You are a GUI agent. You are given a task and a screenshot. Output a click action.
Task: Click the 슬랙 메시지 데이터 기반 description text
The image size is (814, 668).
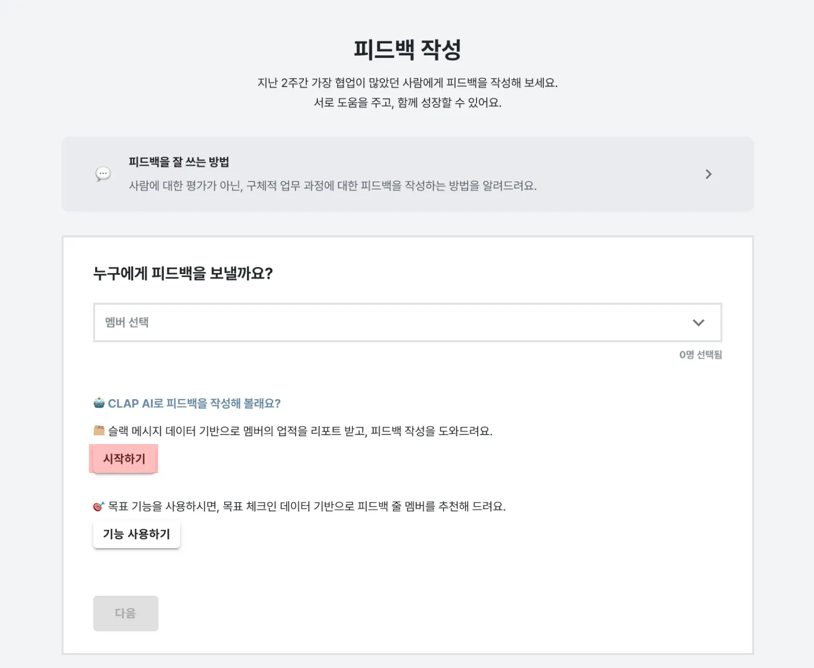300,431
